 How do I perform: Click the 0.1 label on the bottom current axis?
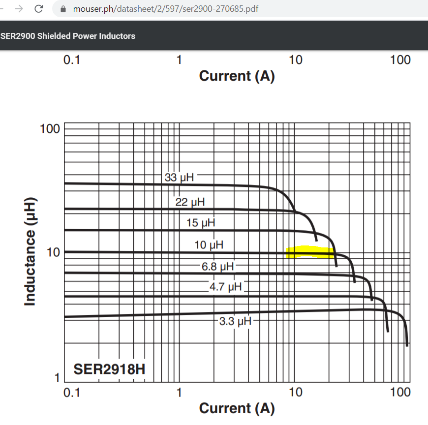pos(72,393)
